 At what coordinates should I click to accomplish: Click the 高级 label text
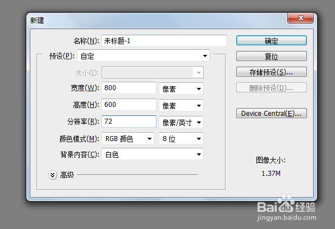tap(67, 175)
